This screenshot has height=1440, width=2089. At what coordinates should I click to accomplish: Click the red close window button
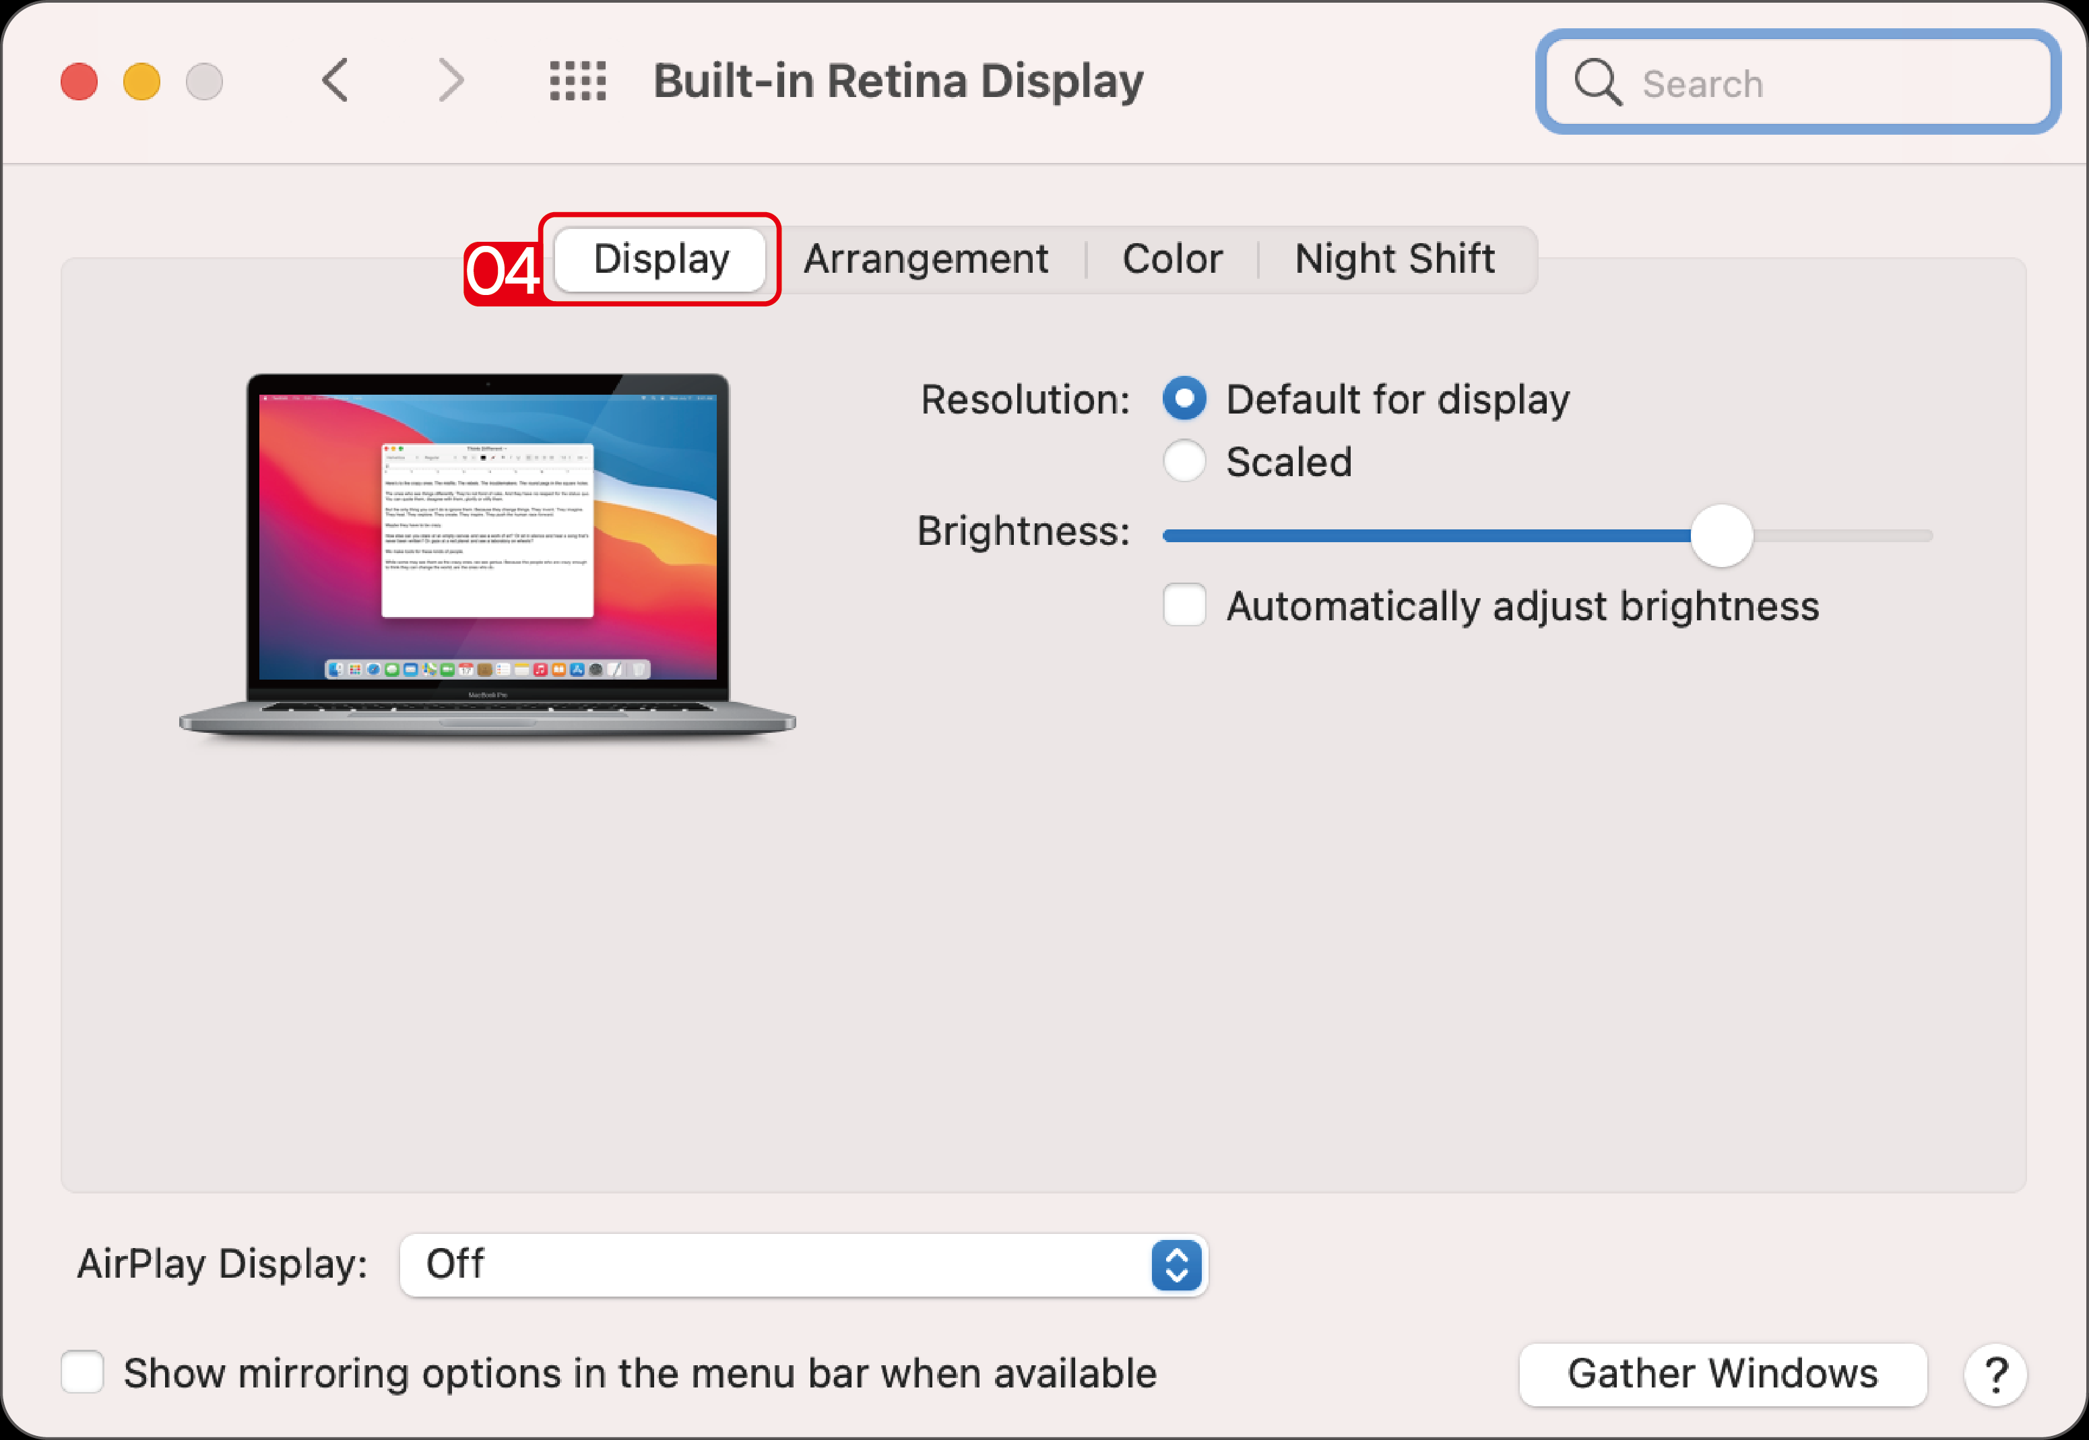tap(79, 82)
